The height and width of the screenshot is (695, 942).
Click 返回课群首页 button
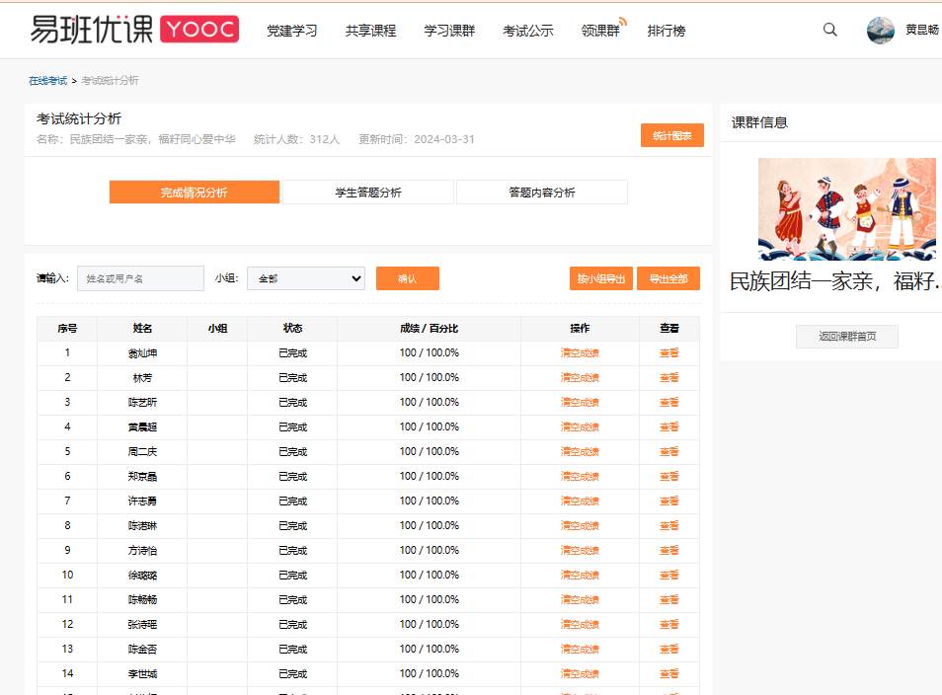pos(846,337)
